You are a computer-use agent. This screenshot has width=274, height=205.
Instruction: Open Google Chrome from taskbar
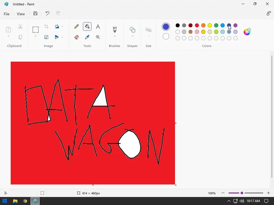[x=25, y=201]
